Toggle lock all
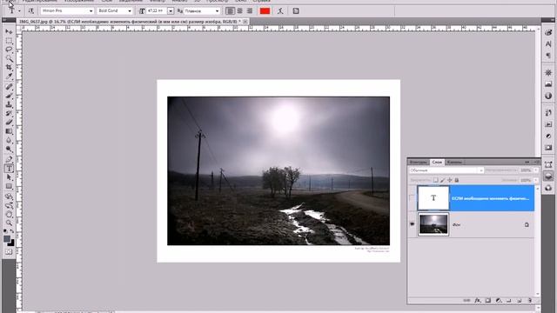 pos(457,180)
